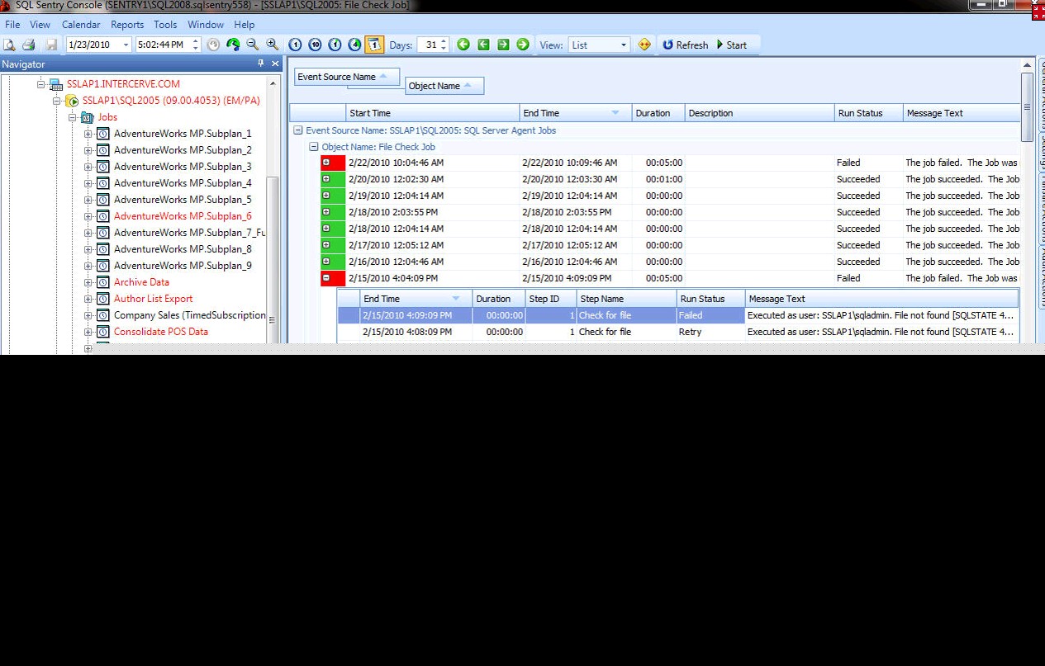Viewport: 1045px width, 666px height.
Task: Click the Refresh button
Action: point(685,45)
